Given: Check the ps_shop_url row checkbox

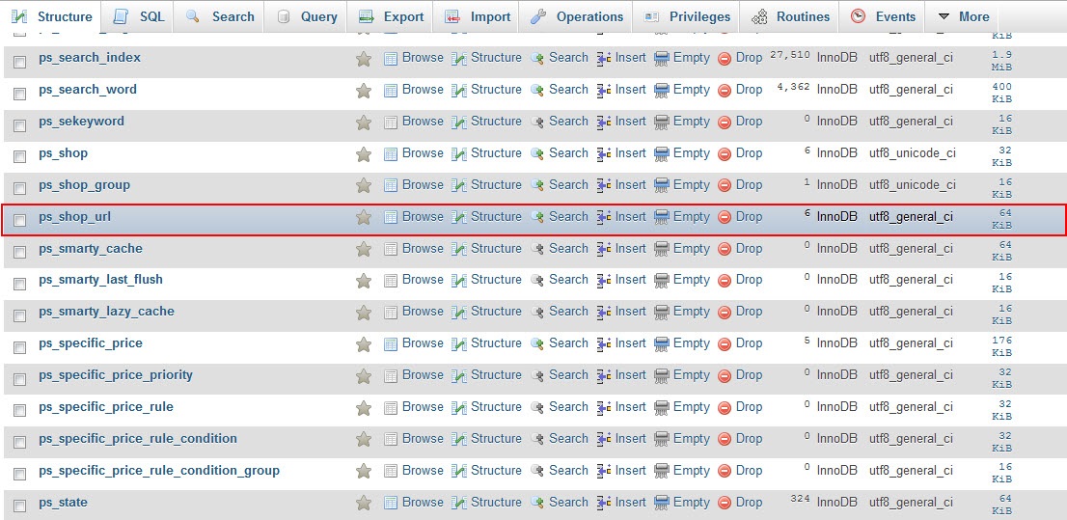Looking at the screenshot, I should tap(19, 221).
